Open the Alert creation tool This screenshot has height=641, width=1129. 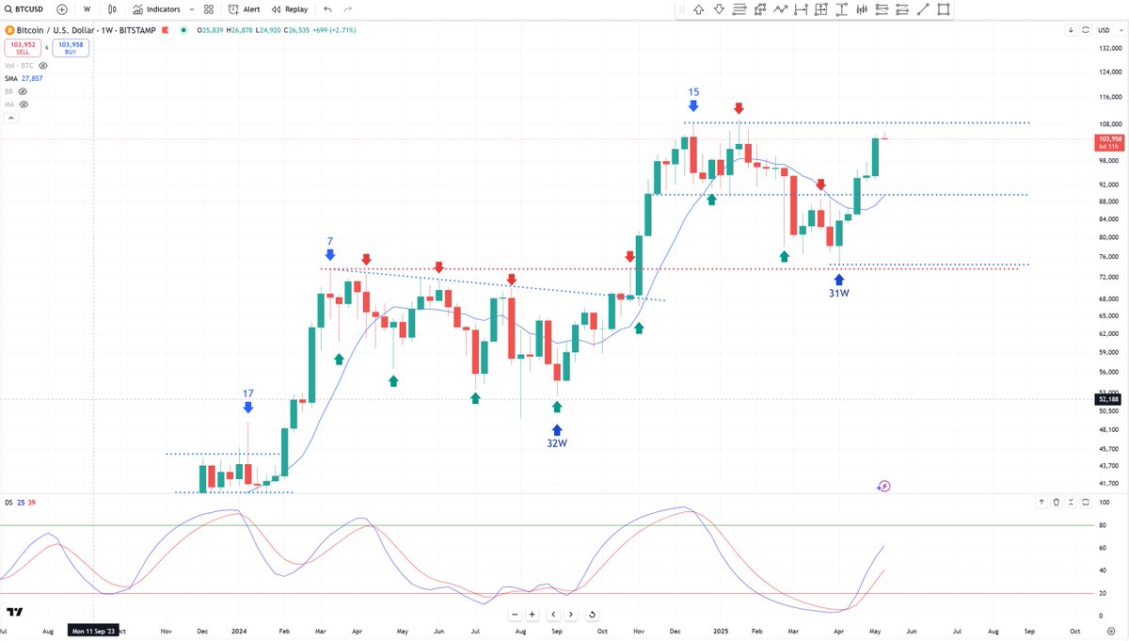click(243, 9)
